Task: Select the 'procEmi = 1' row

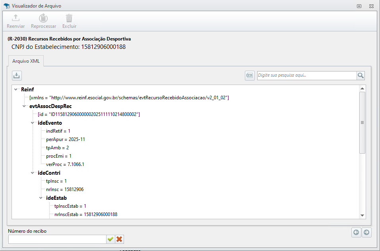Action: click(x=59, y=156)
